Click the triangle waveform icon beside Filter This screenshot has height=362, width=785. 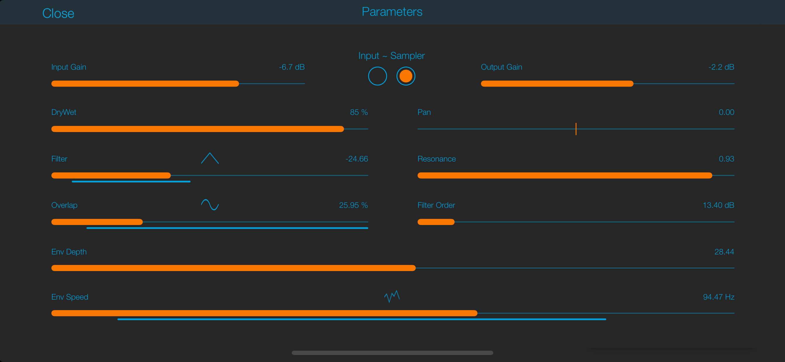210,158
